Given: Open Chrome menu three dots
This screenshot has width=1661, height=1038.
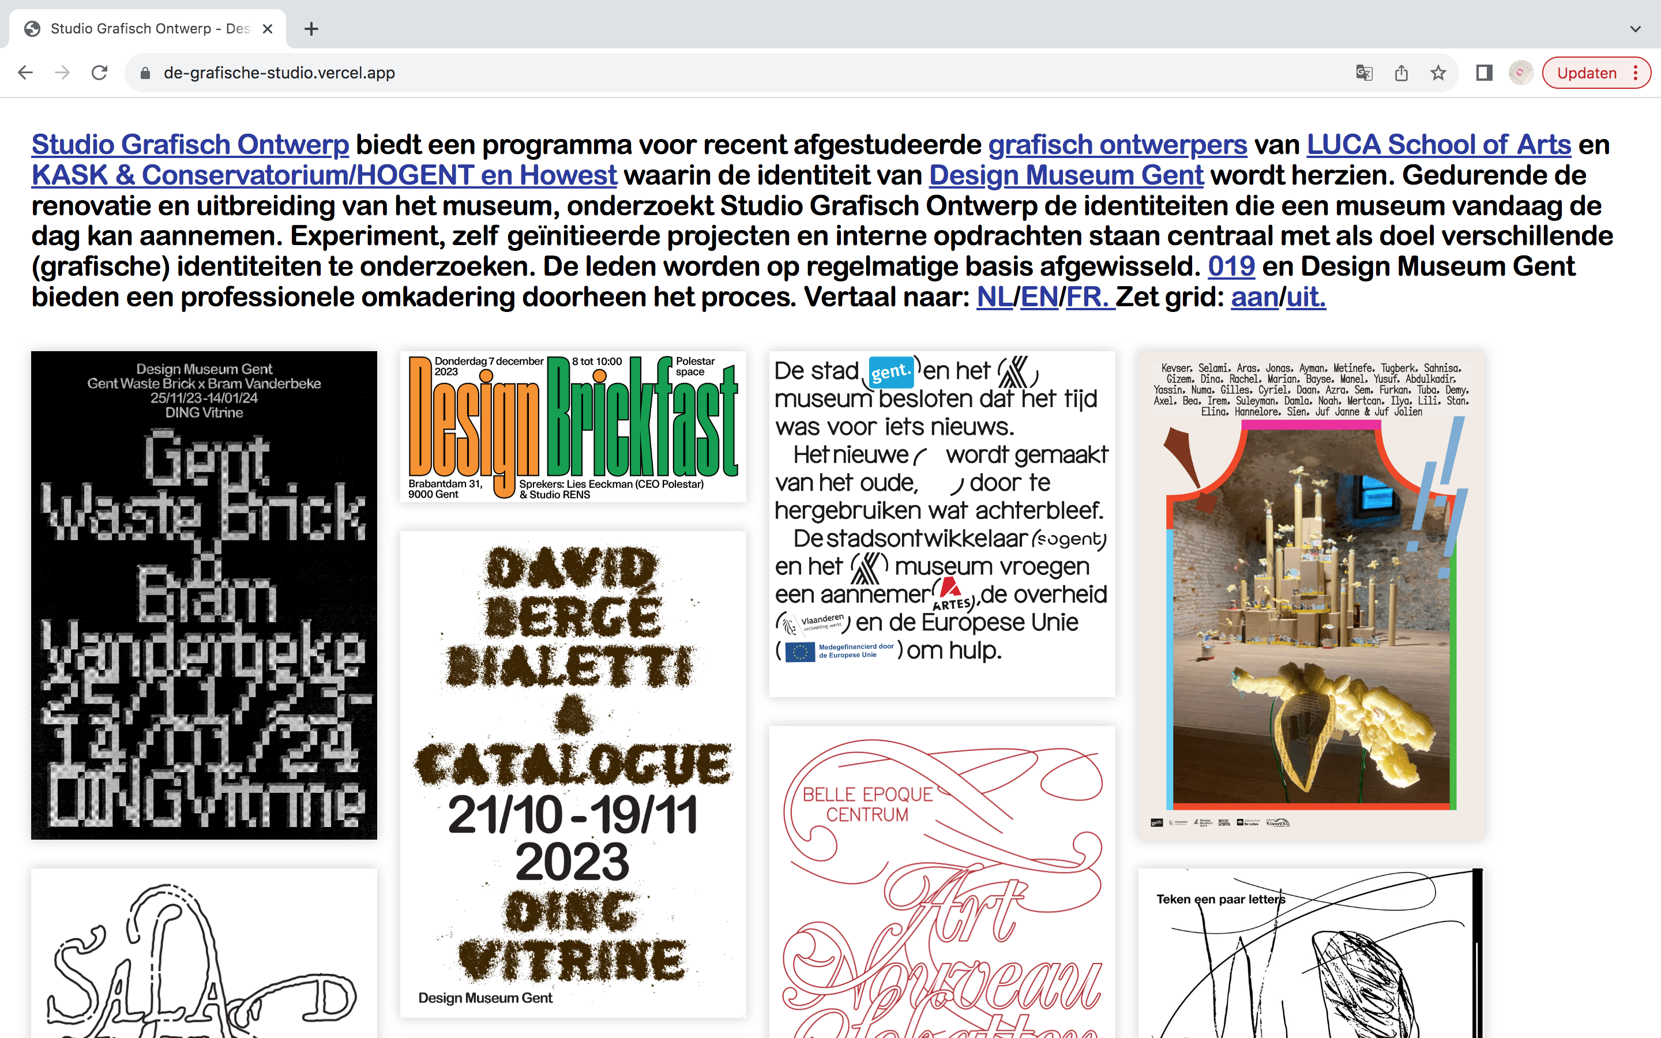Looking at the screenshot, I should tap(1636, 73).
